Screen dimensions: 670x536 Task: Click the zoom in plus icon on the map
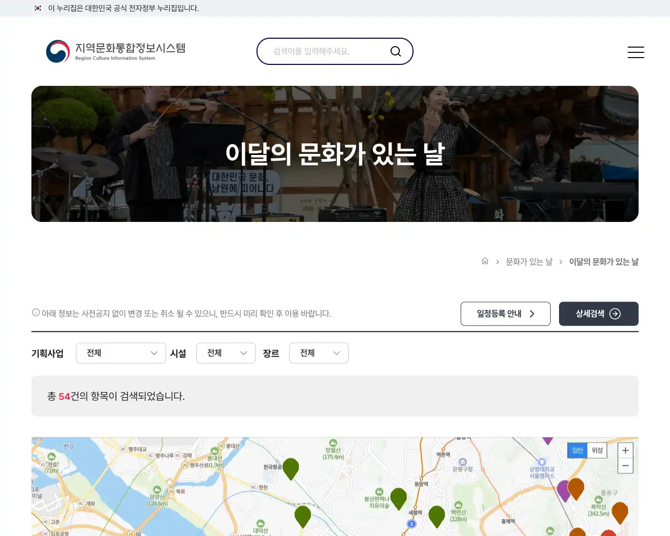pos(625,450)
